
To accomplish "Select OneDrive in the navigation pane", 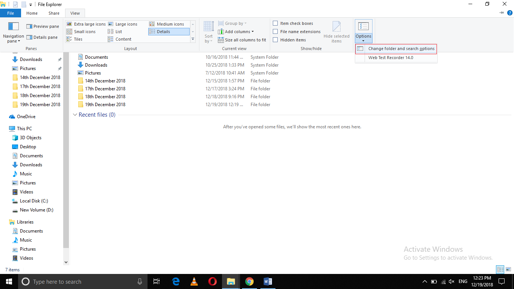I will click(x=26, y=117).
